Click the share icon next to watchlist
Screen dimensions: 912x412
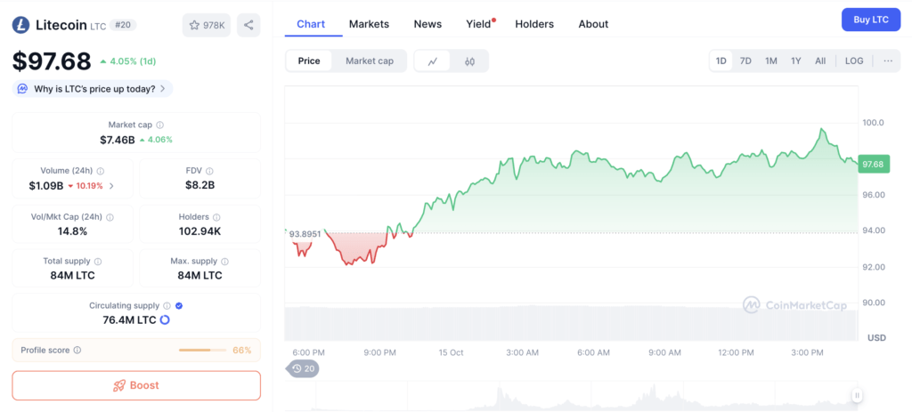point(248,25)
